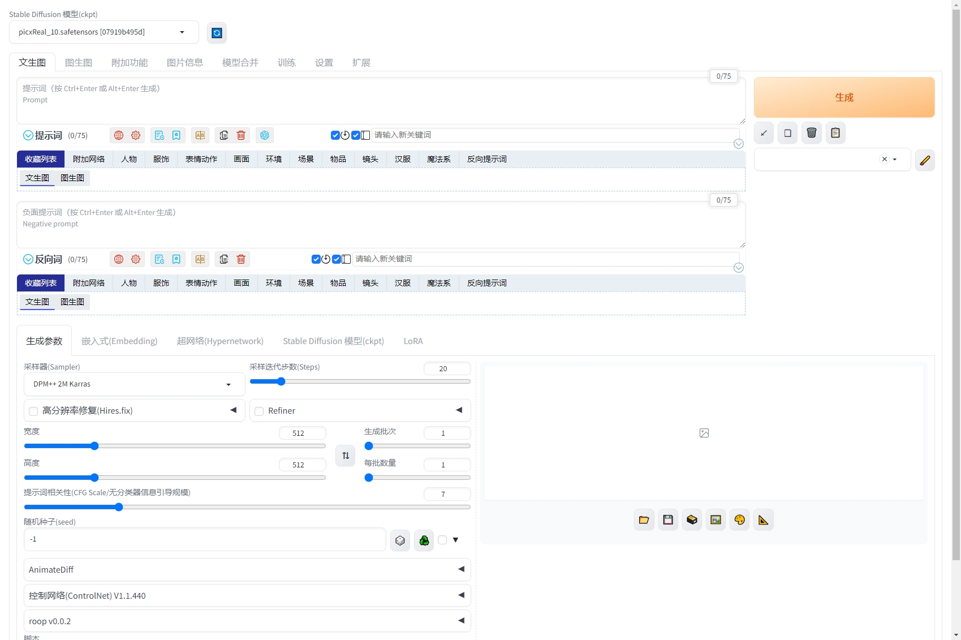Enable the Hires.fix checkbox
The image size is (961, 640).
click(33, 411)
